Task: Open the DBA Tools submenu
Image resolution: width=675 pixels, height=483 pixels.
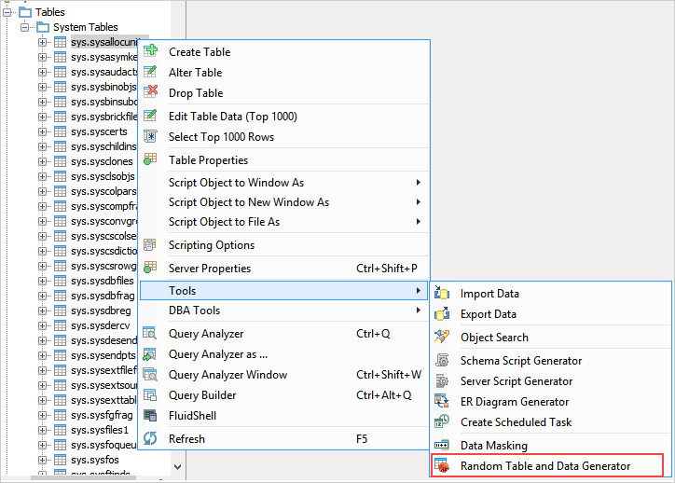Action: click(194, 310)
